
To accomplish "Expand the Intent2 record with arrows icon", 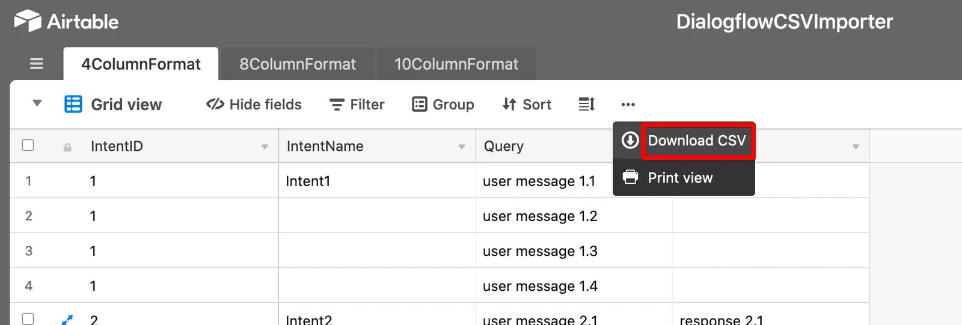I will 67,320.
